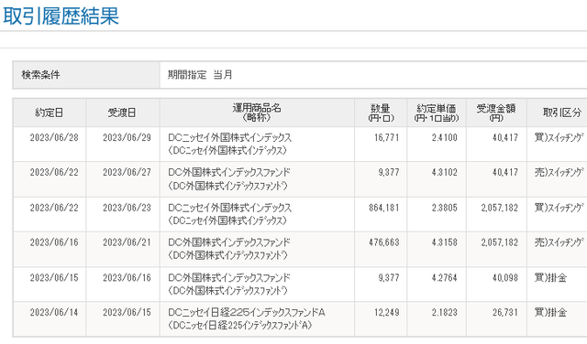
Task: Select unit price 2.4100
Action: tap(444, 137)
